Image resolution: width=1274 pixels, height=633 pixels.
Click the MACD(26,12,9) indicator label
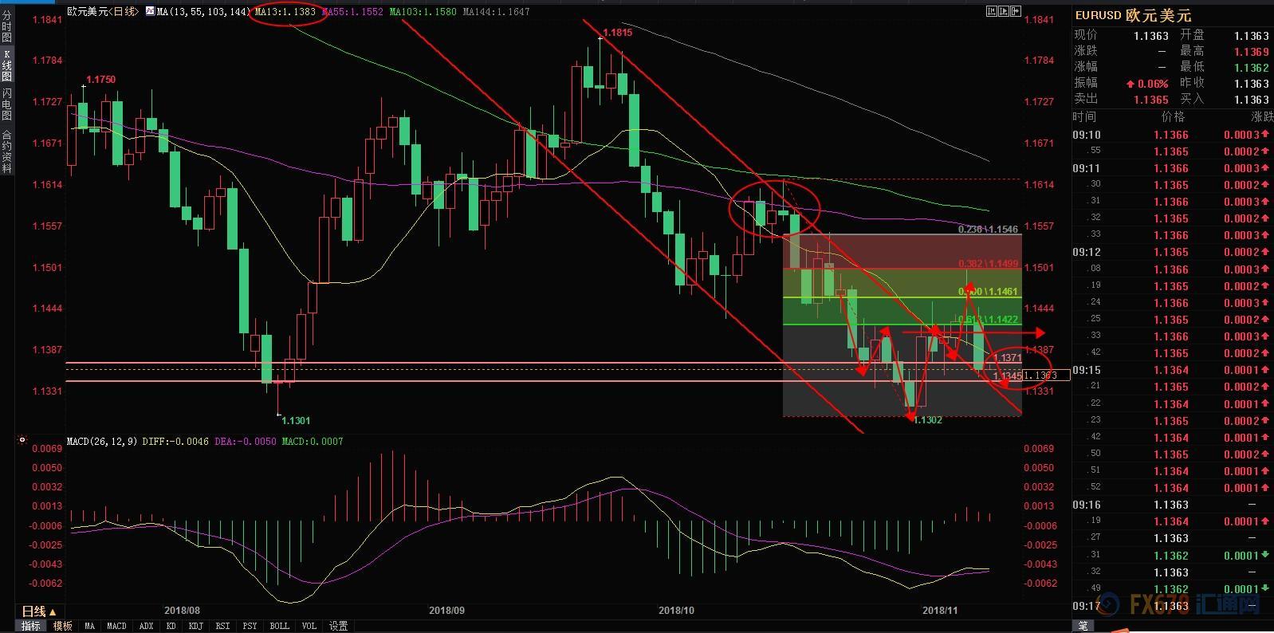pyautogui.click(x=102, y=441)
